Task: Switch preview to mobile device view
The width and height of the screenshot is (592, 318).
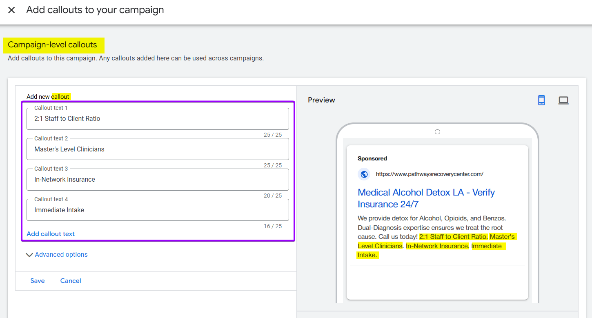Action: pos(541,100)
